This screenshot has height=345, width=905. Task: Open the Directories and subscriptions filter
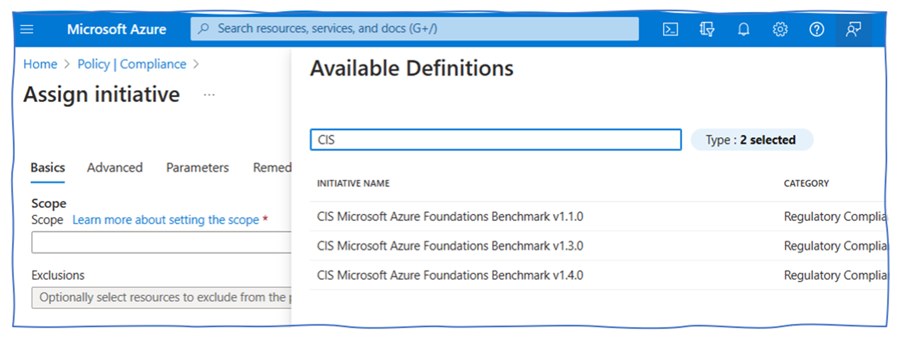point(707,29)
